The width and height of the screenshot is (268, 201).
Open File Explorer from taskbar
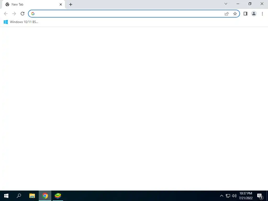(32, 196)
